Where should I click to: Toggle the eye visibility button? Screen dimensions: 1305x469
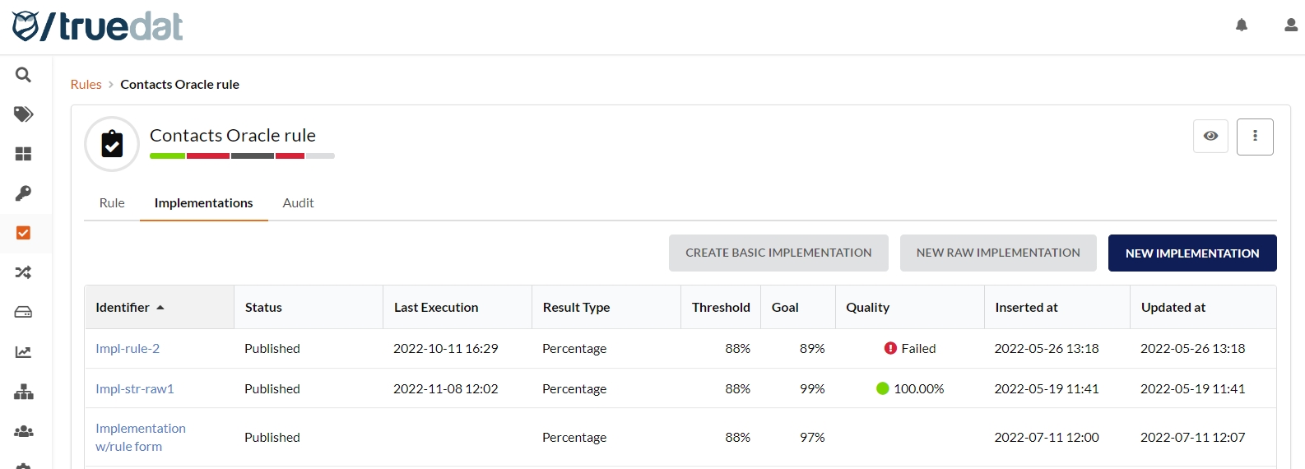[1210, 137]
